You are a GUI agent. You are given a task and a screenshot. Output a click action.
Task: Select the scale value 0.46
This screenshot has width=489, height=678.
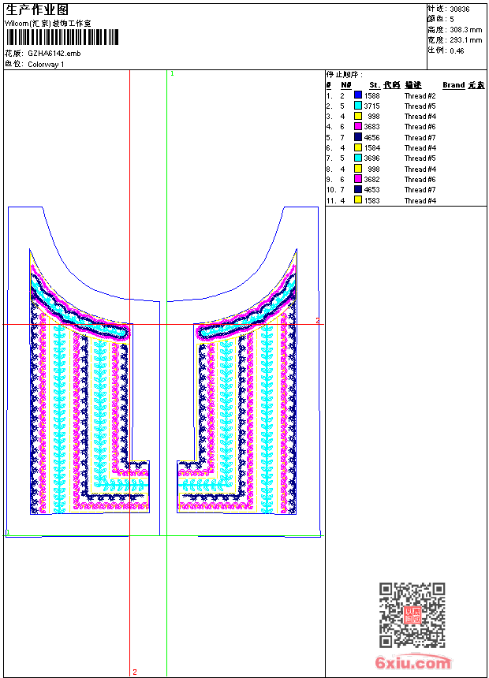tap(457, 51)
